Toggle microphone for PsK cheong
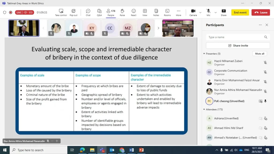This screenshot has width=274, height=154. [x=265, y=101]
